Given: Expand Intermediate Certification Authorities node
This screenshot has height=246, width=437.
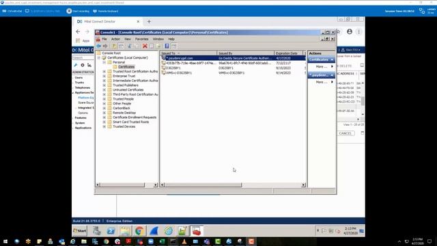Looking at the screenshot, I should click(104, 81).
